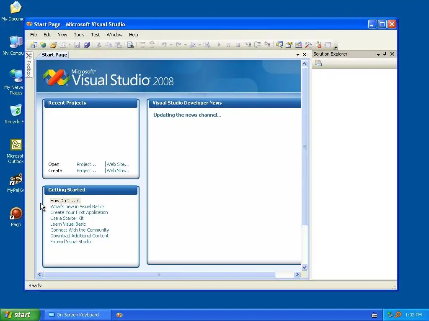Click Open Project... link
The image size is (429, 321).
[x=86, y=164]
